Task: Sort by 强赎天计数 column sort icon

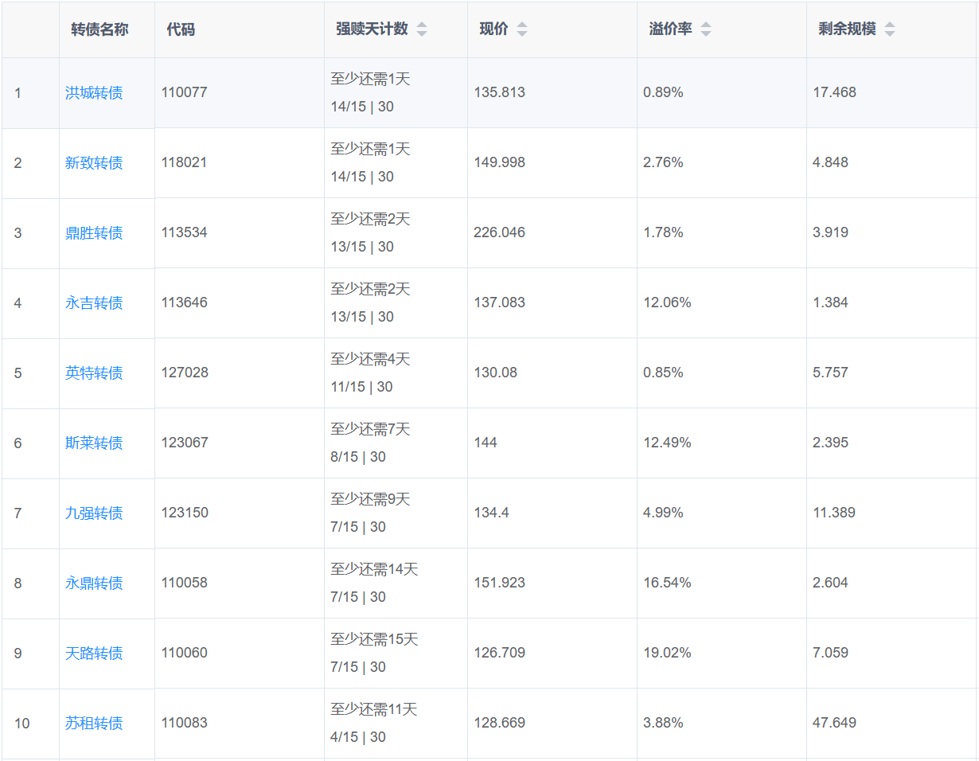Action: point(422,29)
